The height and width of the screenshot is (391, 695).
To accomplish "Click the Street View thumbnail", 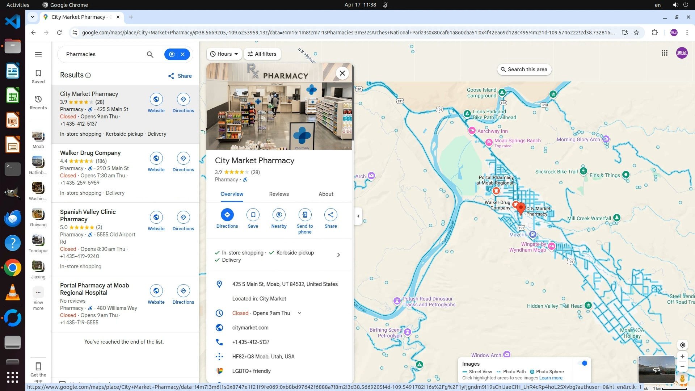I will pos(656,369).
